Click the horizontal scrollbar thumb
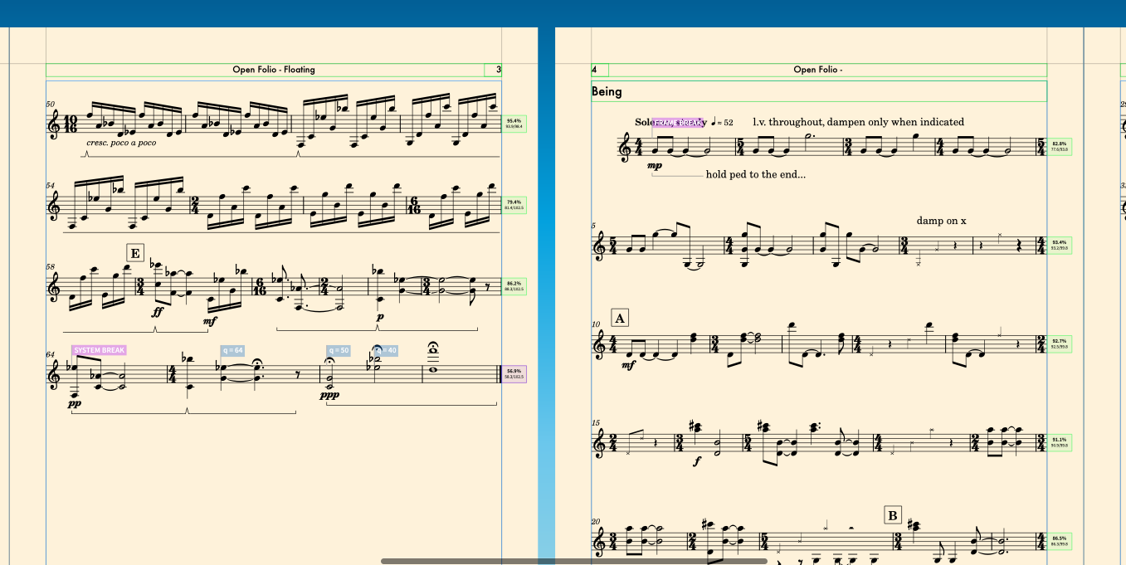 pos(574,562)
